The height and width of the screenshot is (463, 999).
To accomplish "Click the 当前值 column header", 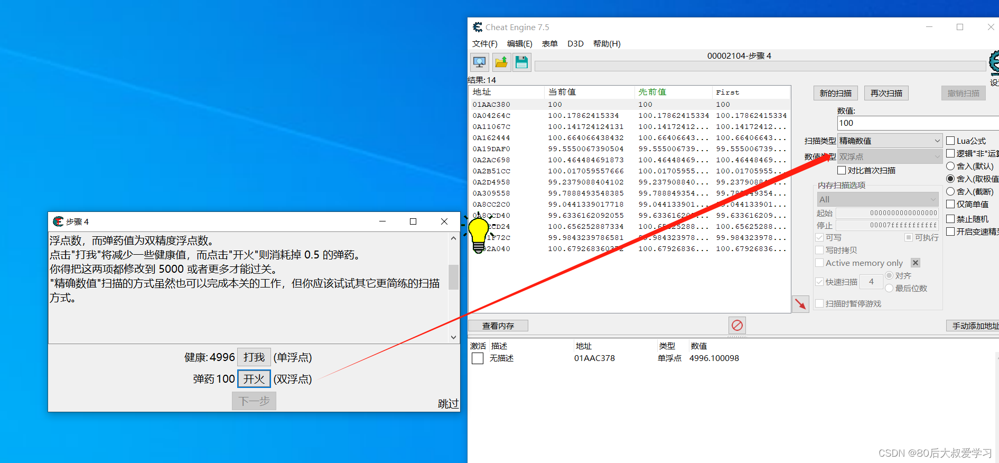I will pyautogui.click(x=589, y=92).
